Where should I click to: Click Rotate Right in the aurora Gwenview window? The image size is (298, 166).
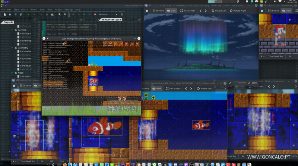coord(238,11)
